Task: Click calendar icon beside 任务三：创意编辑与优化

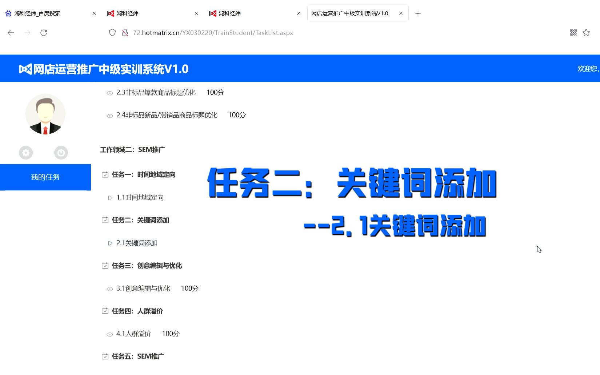Action: tap(105, 266)
